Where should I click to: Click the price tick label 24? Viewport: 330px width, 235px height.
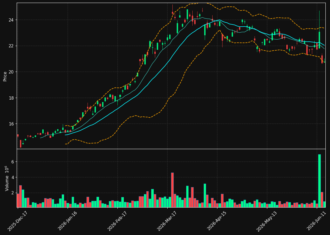point(12,20)
